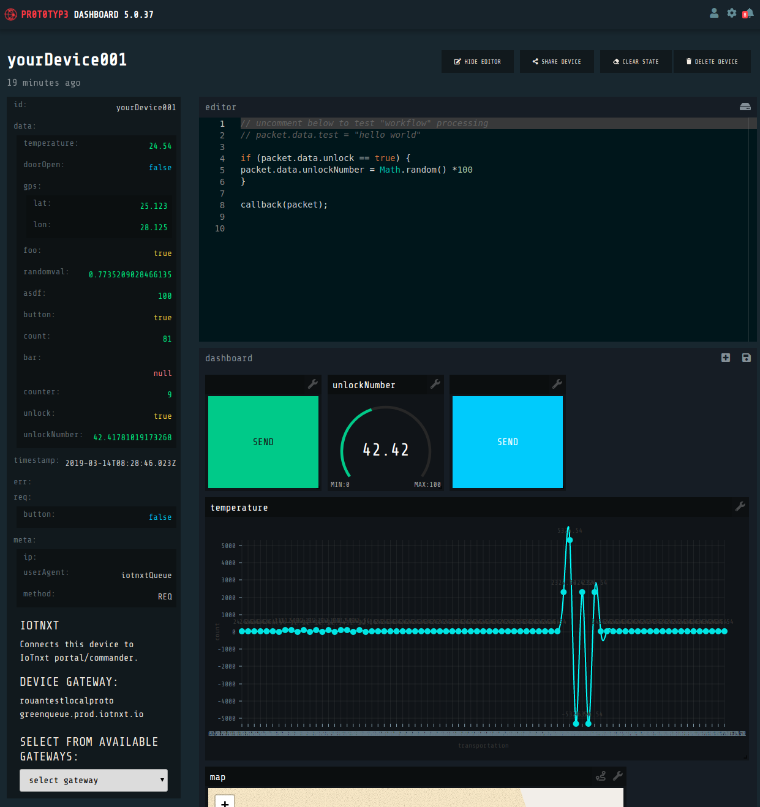Select the method value REQ
The image size is (760, 807).
coord(165,596)
